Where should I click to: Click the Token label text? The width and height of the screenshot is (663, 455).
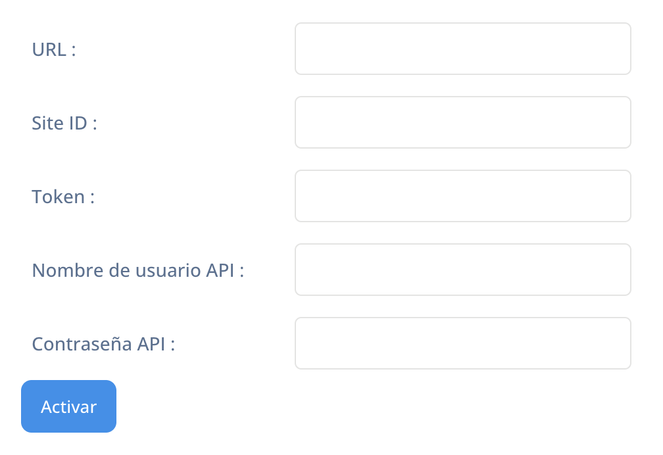click(x=63, y=197)
